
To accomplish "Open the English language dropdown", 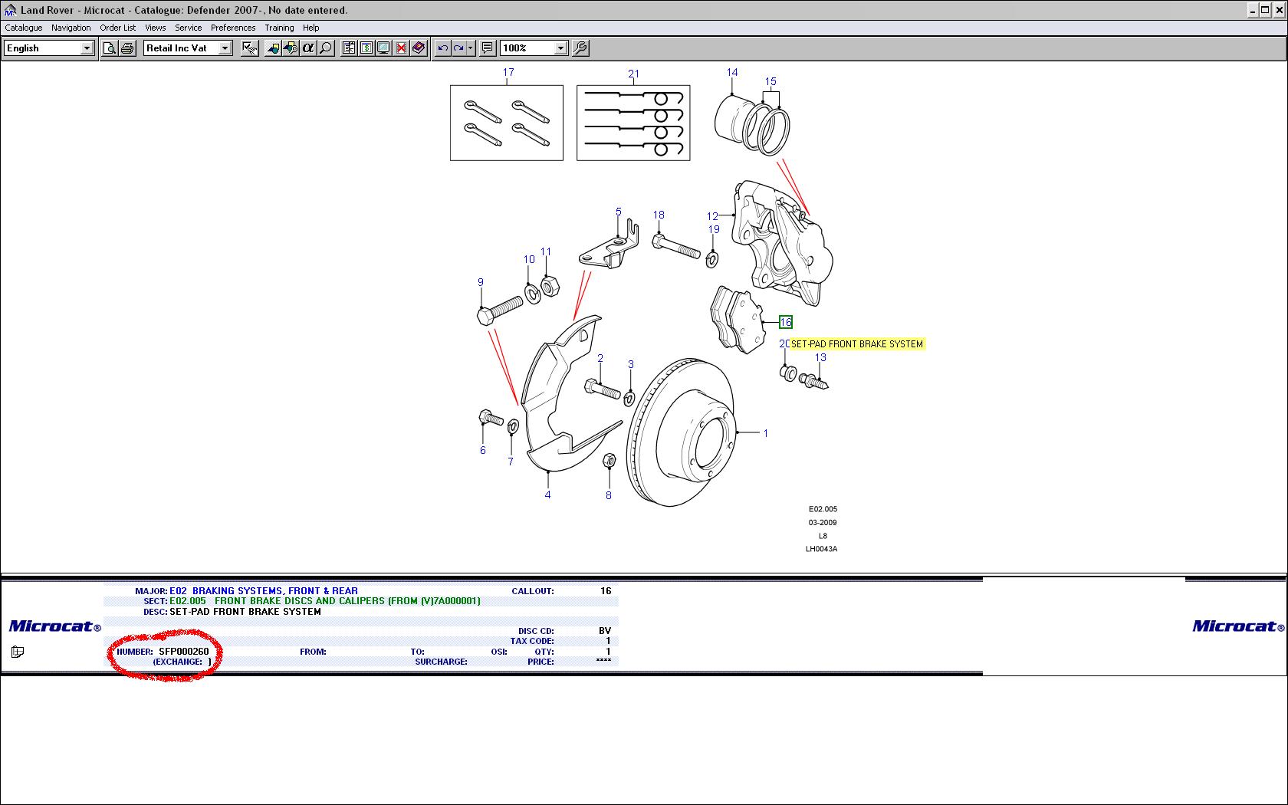I will [87, 48].
